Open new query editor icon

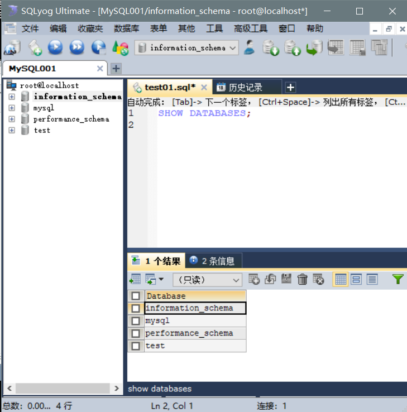tap(35, 47)
